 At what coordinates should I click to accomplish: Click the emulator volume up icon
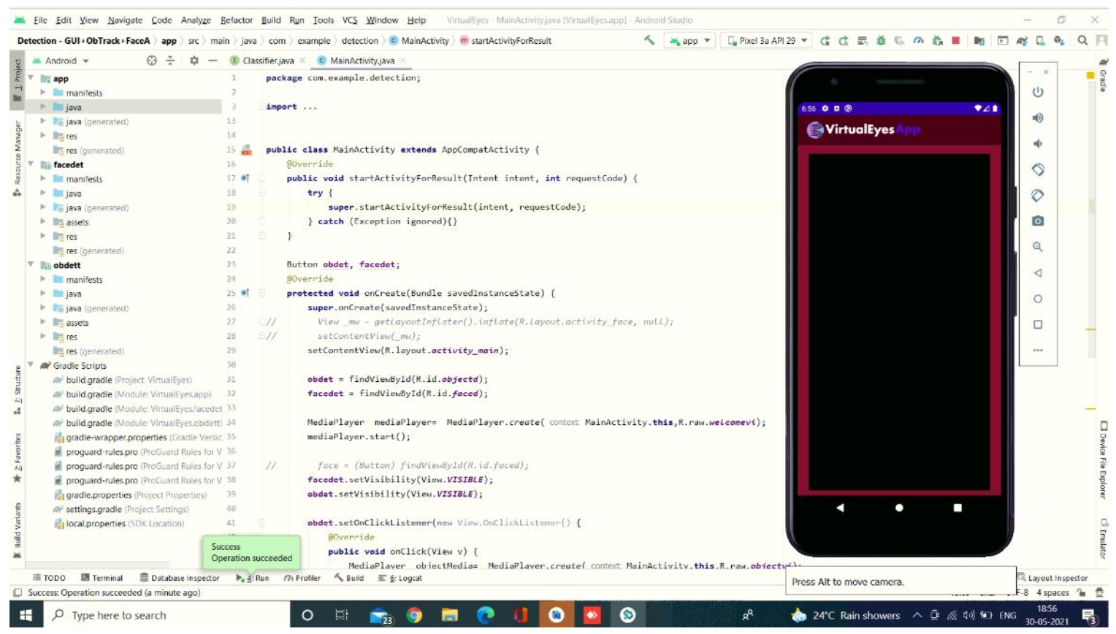(1037, 118)
